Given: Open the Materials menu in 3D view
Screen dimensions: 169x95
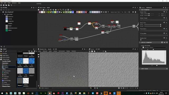Looking at the screenshot, I should click(x=45, y=51).
